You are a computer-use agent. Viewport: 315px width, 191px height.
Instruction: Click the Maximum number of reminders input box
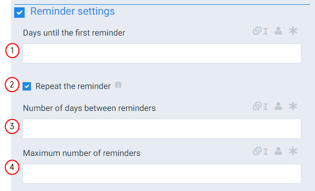162,174
